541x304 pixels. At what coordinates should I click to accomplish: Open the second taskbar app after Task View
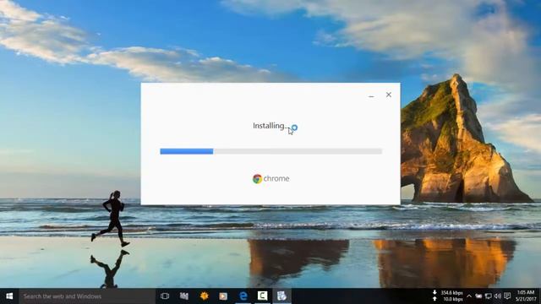(x=184, y=296)
